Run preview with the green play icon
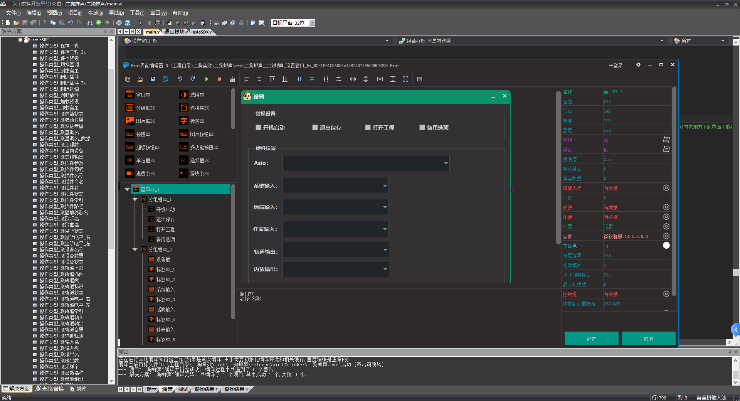This screenshot has width=740, height=401. (x=207, y=79)
